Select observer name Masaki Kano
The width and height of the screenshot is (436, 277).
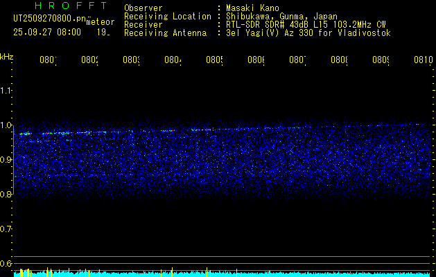click(252, 8)
